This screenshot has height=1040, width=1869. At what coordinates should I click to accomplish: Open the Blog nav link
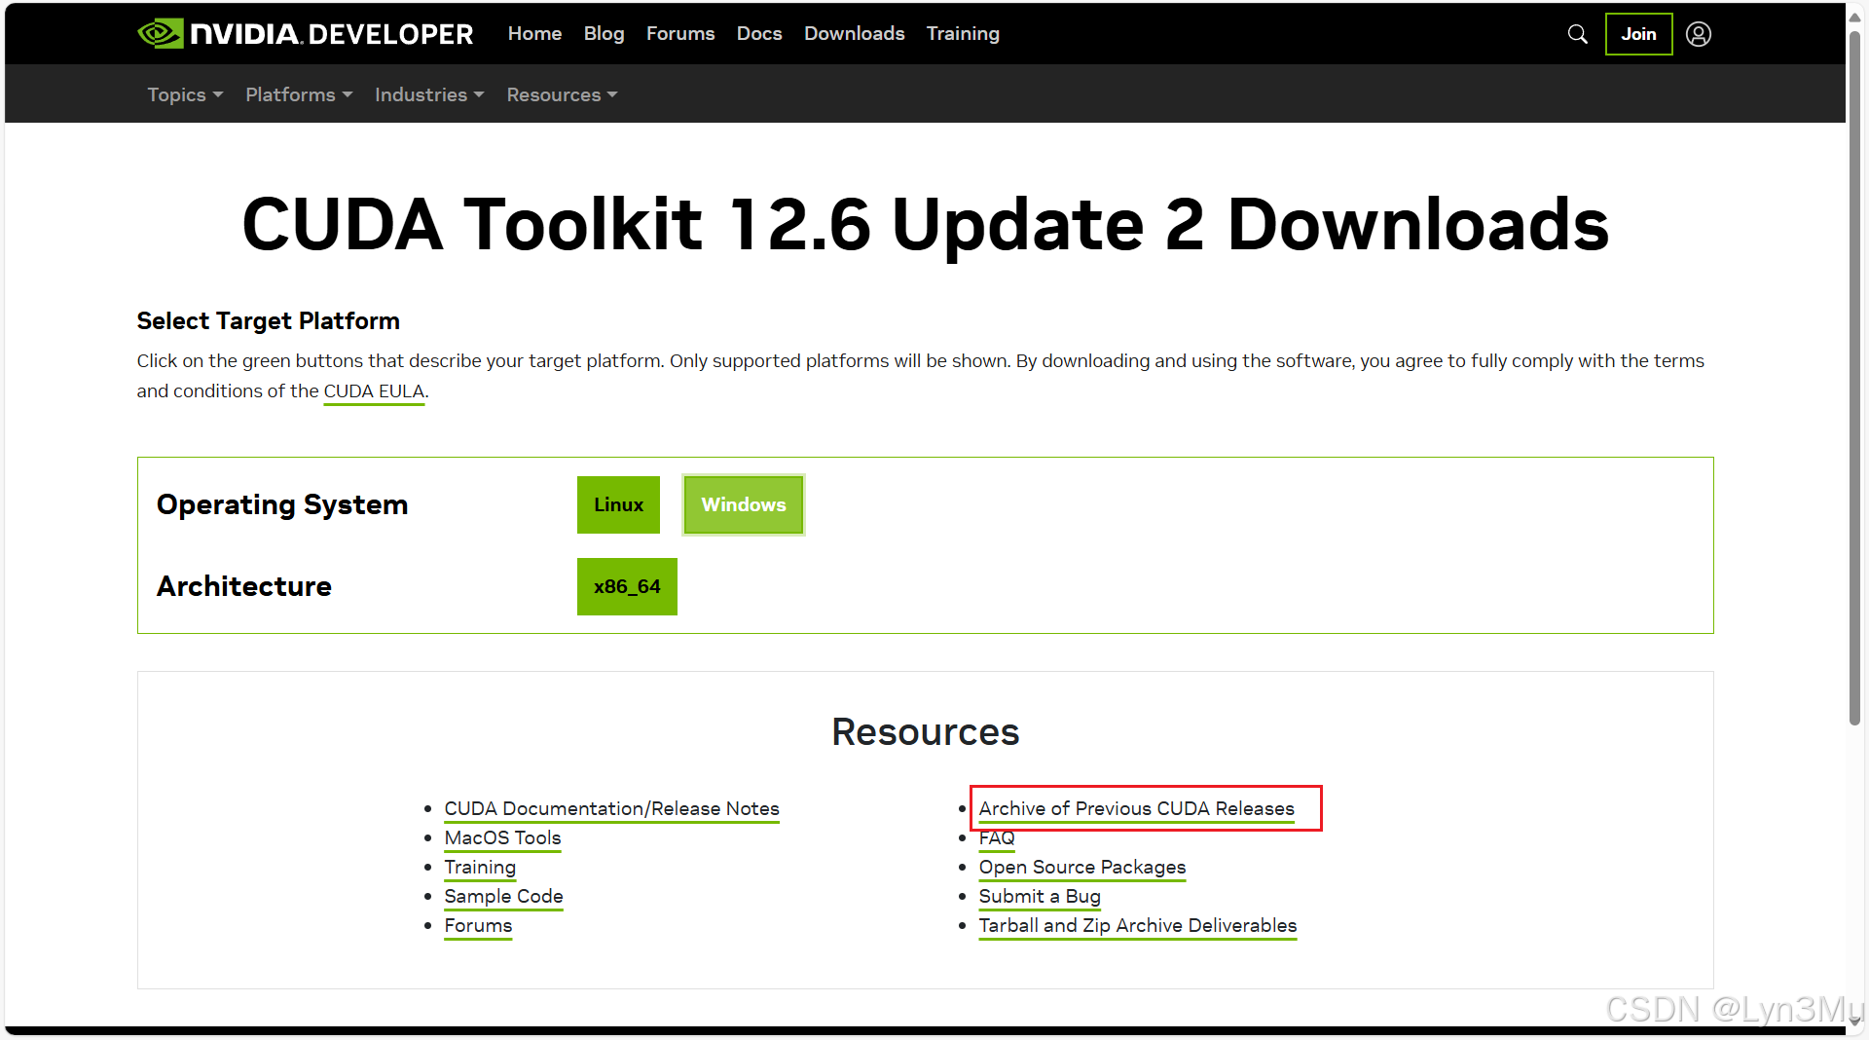click(604, 33)
